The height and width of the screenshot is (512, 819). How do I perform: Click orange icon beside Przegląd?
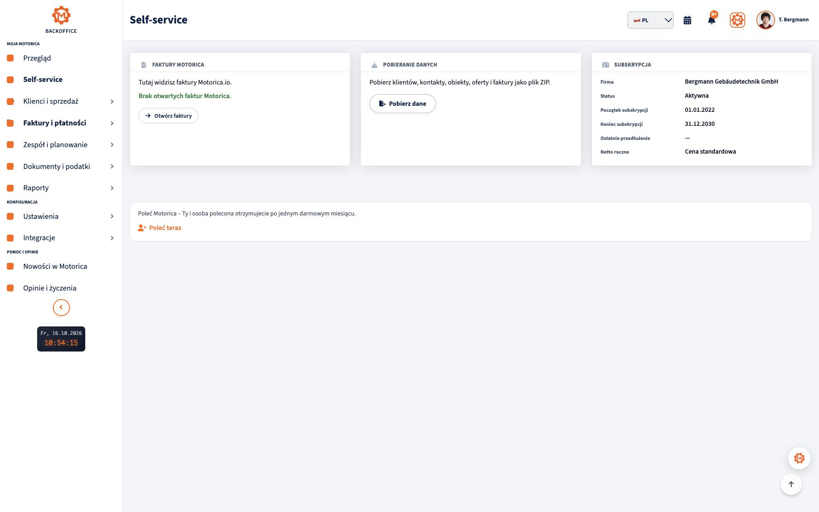(11, 58)
